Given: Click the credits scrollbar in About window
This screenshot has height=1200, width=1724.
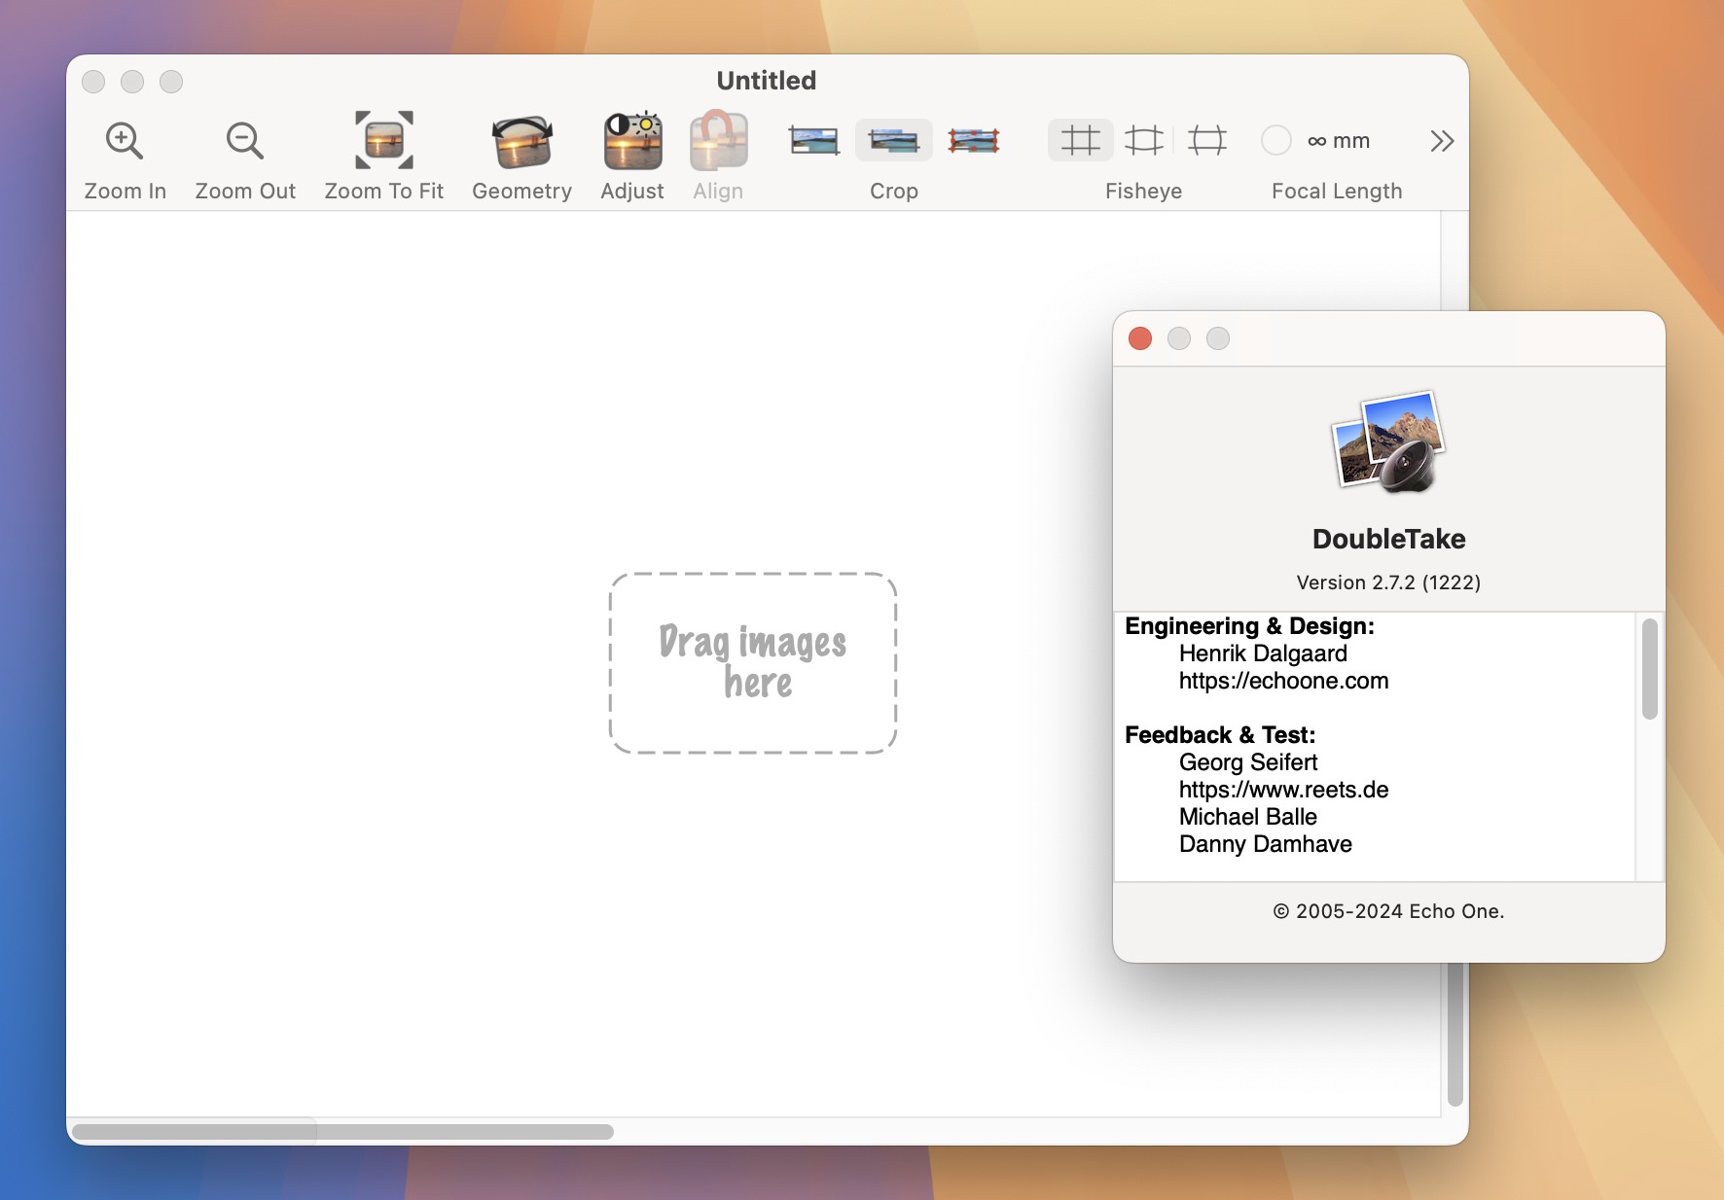Looking at the screenshot, I should pos(1649,669).
